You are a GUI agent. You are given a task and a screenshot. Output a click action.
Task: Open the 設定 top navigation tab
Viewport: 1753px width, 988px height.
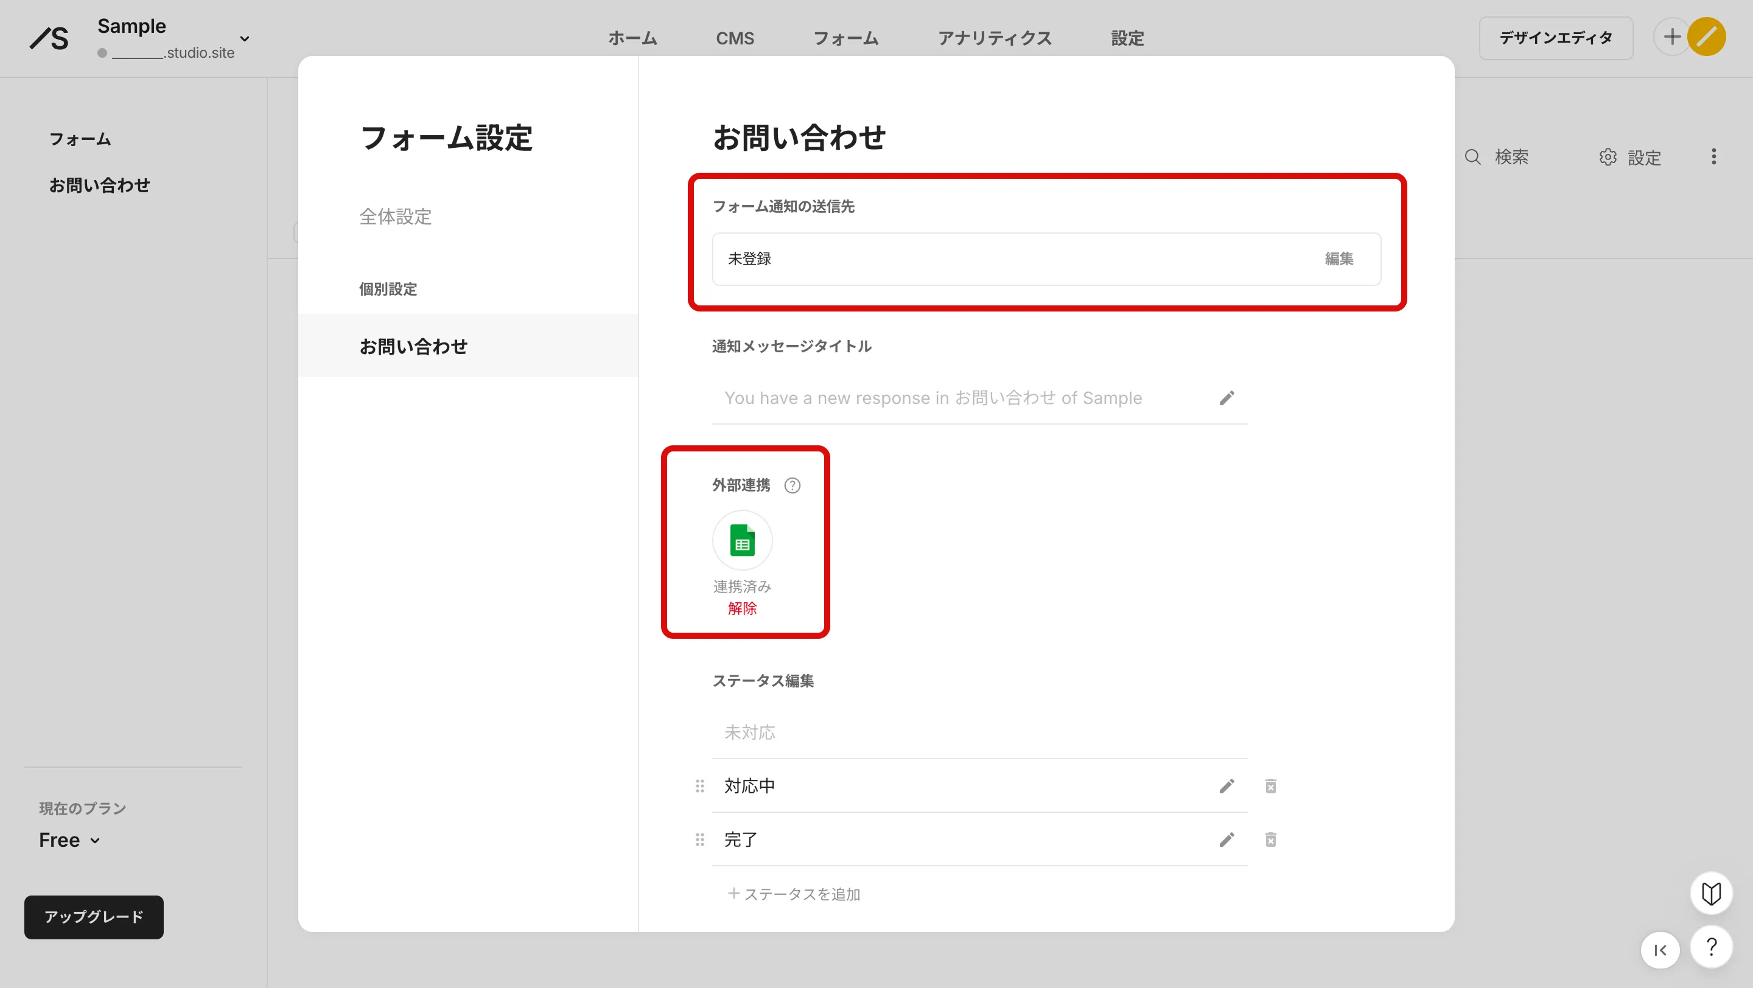coord(1128,38)
